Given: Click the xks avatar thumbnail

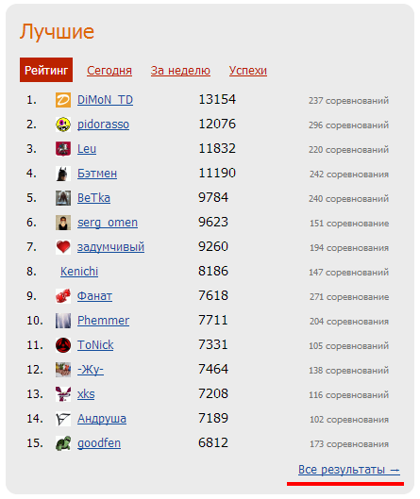Looking at the screenshot, I should click(x=63, y=394).
